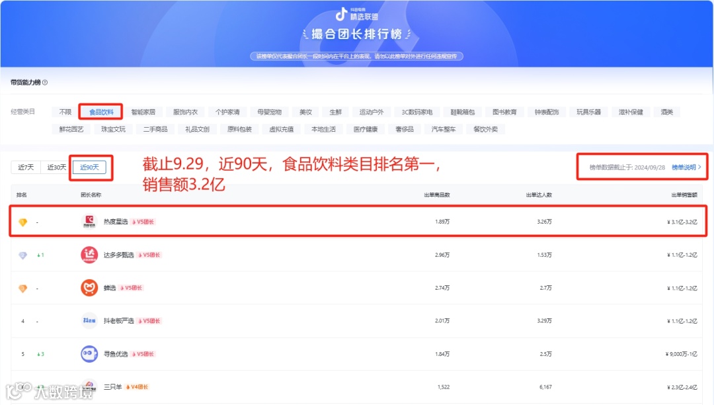Show the 餐饮外卖 category ranking
Screen dimensions: 714x405
coord(485,129)
